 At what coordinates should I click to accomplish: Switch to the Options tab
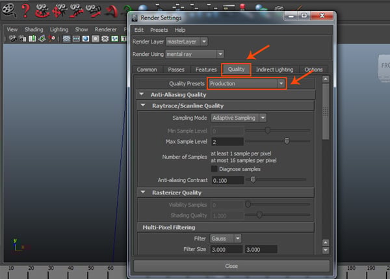313,70
